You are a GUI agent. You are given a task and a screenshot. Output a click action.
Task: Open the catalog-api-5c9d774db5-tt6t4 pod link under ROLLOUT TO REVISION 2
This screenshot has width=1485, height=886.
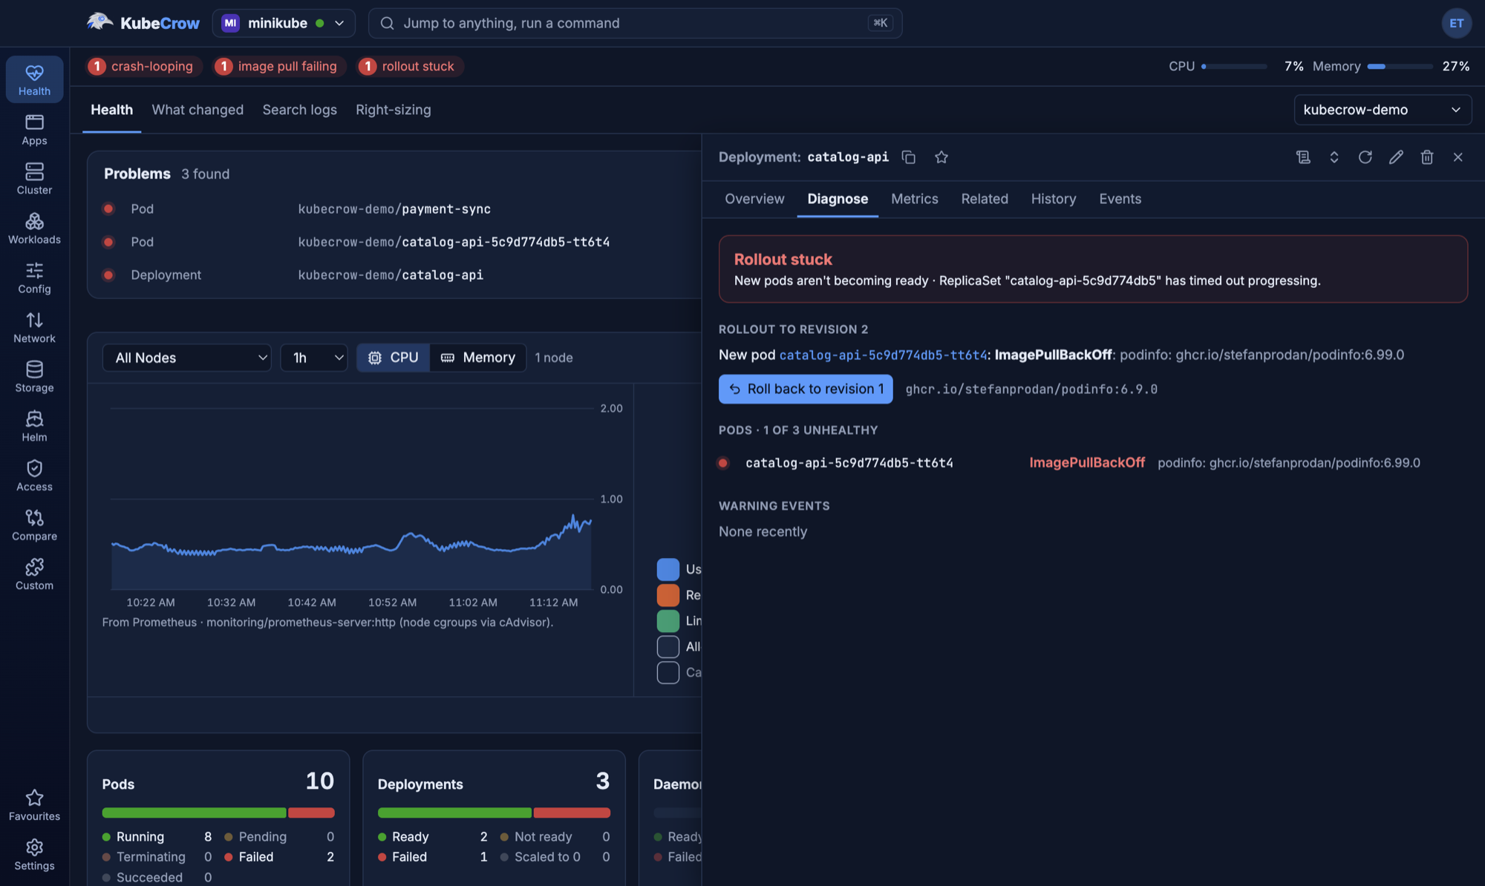pos(883,355)
